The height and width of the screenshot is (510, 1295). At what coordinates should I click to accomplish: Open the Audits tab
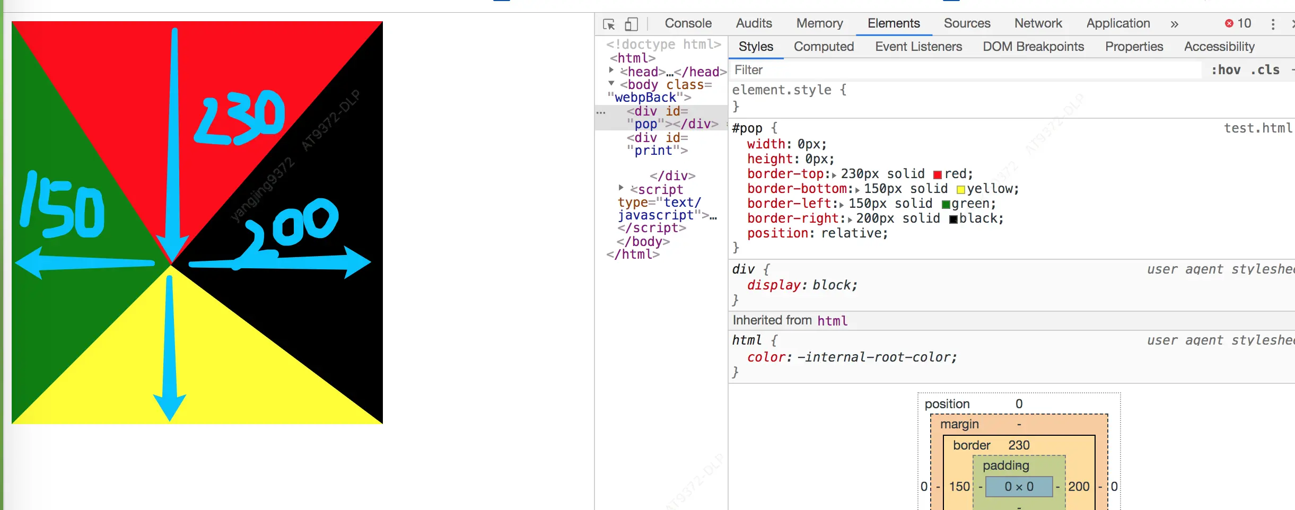754,23
